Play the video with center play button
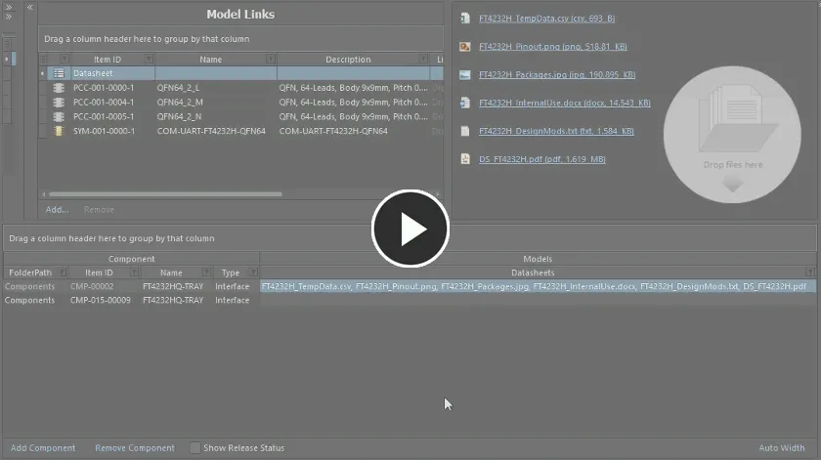Image resolution: width=821 pixels, height=460 pixels. 410,229
